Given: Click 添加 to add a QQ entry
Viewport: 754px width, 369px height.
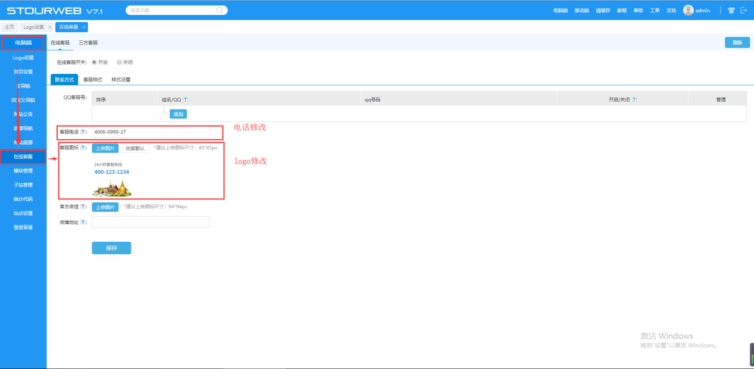Looking at the screenshot, I should [178, 114].
